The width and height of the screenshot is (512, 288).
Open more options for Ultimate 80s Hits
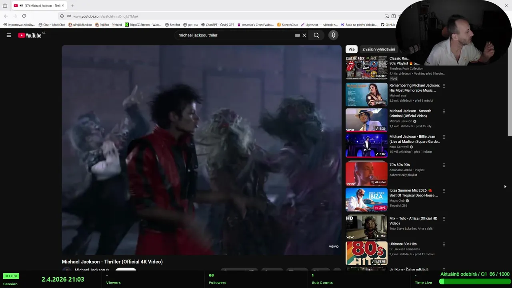click(444, 244)
